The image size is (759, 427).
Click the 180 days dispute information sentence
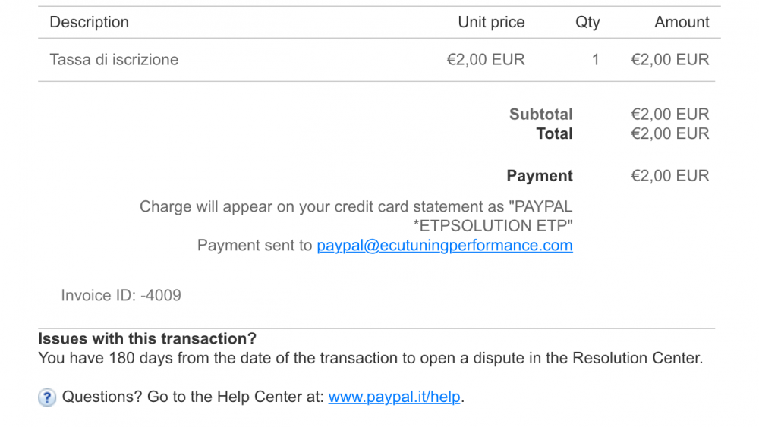click(370, 358)
